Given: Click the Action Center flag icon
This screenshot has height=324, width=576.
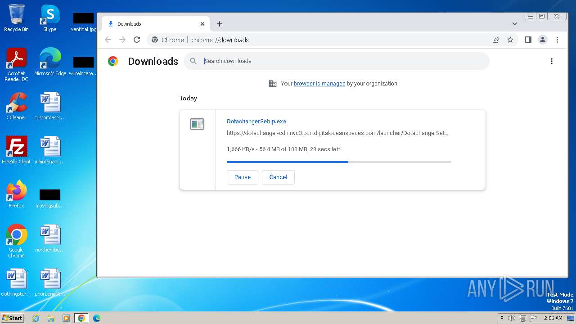Looking at the screenshot, I should click(x=533, y=318).
